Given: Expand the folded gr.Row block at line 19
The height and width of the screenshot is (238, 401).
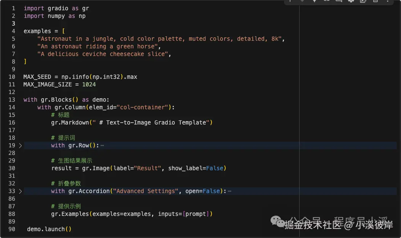Looking at the screenshot, I should 20,145.
